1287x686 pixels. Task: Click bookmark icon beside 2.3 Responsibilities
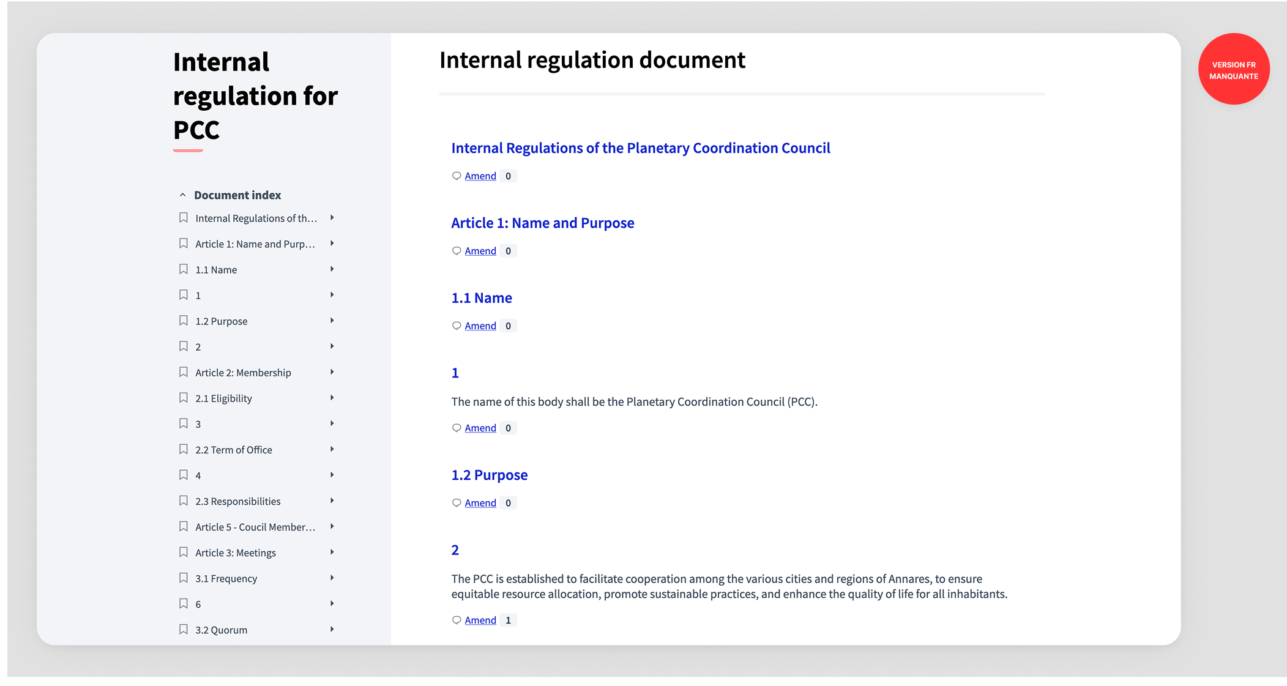pyautogui.click(x=183, y=501)
